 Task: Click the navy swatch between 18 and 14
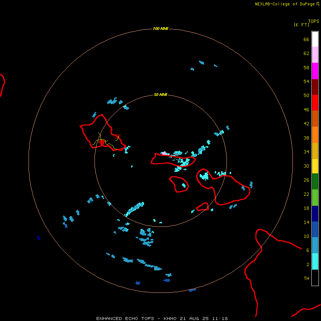(315, 214)
